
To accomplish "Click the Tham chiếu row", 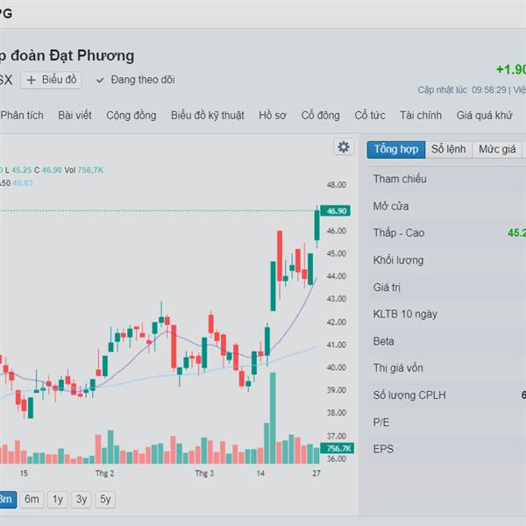I will [x=446, y=179].
